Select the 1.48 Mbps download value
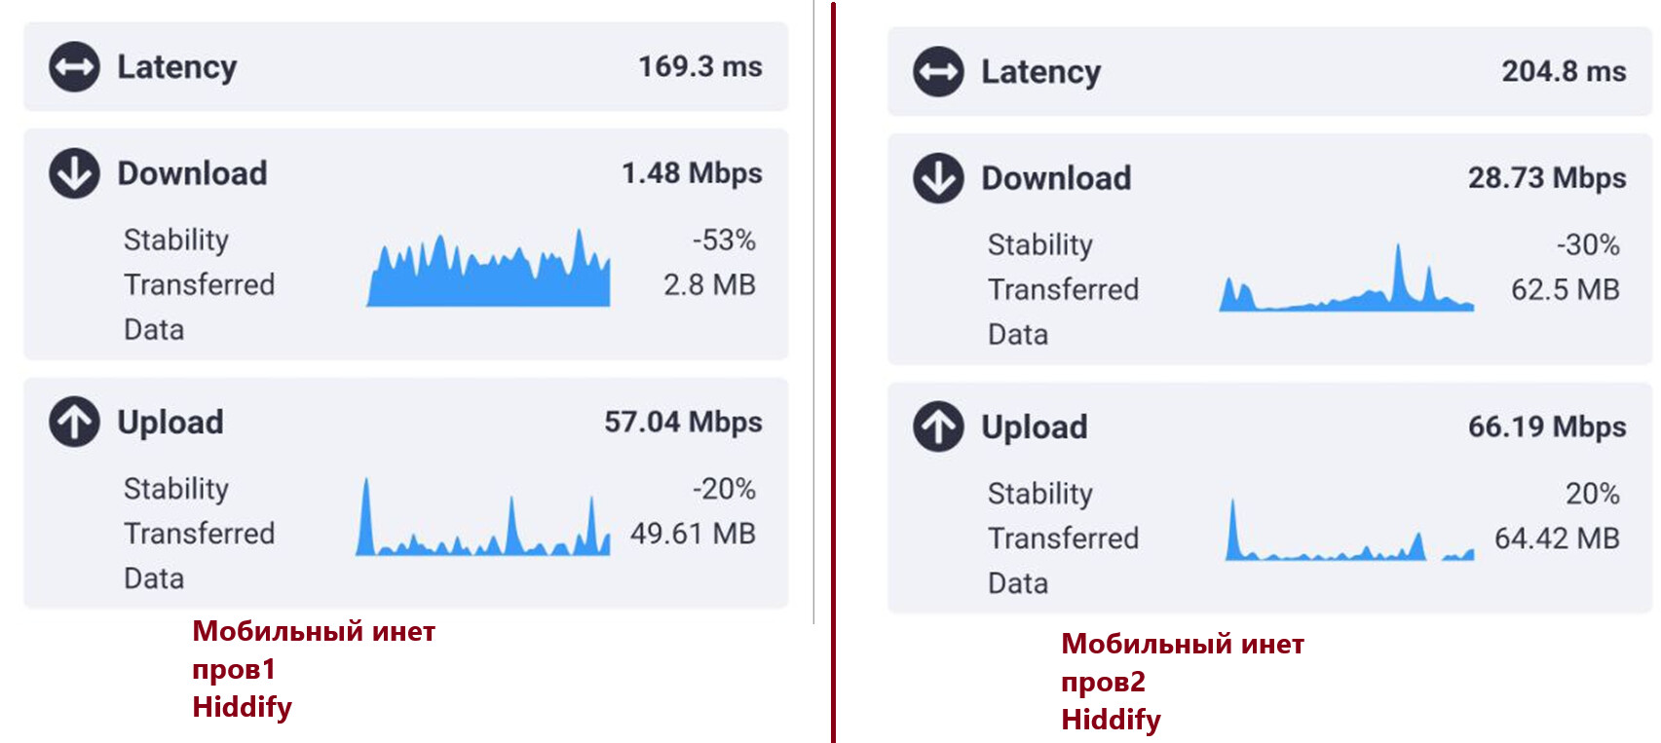The height and width of the screenshot is (743, 1661). tap(692, 172)
